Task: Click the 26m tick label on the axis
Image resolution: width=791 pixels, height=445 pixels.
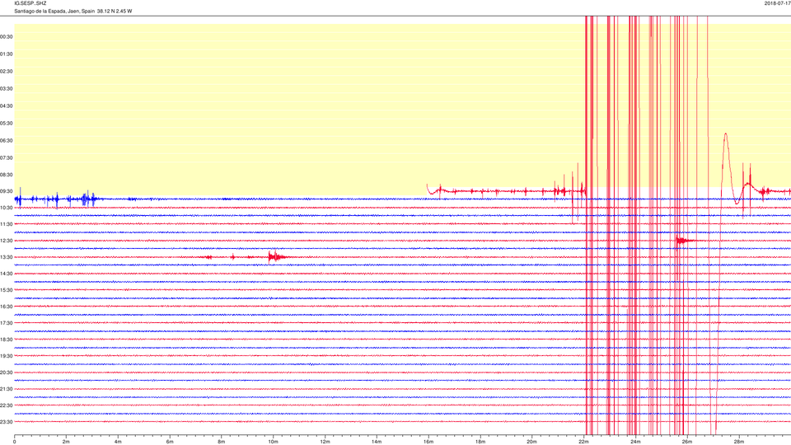Action: point(687,442)
